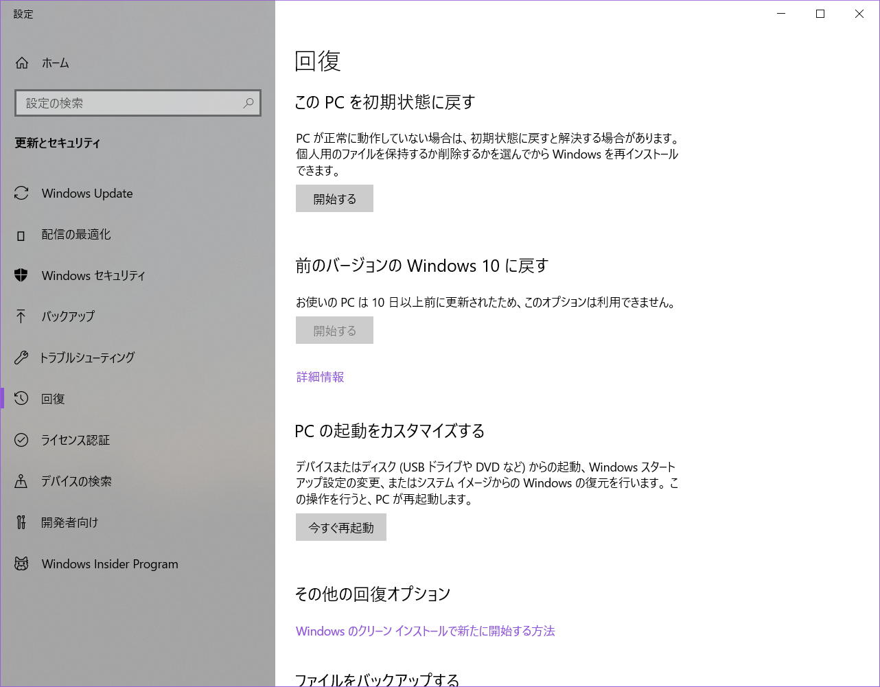Click the ファイルをバックアップする heading
Viewport: 880px width, 687px height.
tap(377, 679)
